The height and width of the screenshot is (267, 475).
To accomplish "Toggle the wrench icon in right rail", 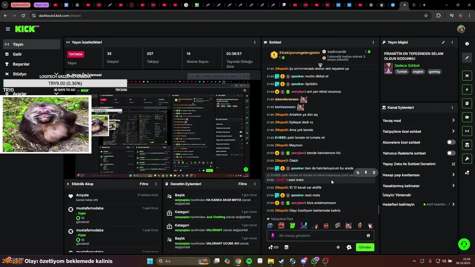I will pyautogui.click(x=467, y=159).
